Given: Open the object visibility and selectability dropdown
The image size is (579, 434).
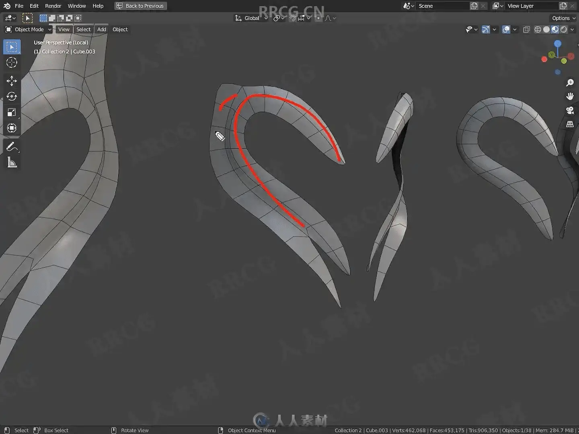Looking at the screenshot, I should 471,29.
